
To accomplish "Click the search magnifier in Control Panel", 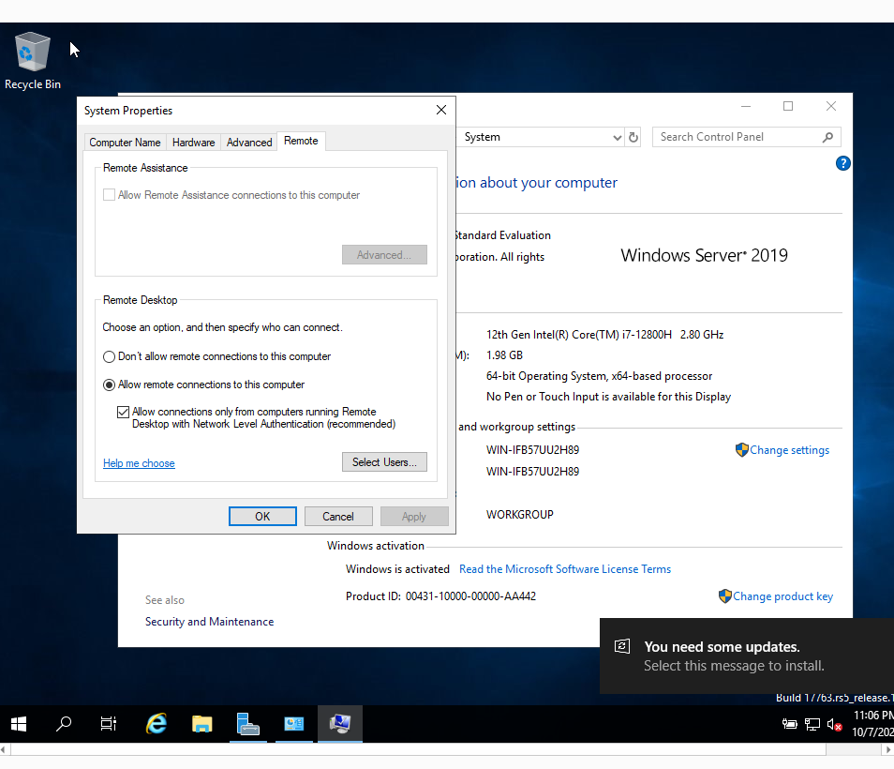I will point(827,137).
